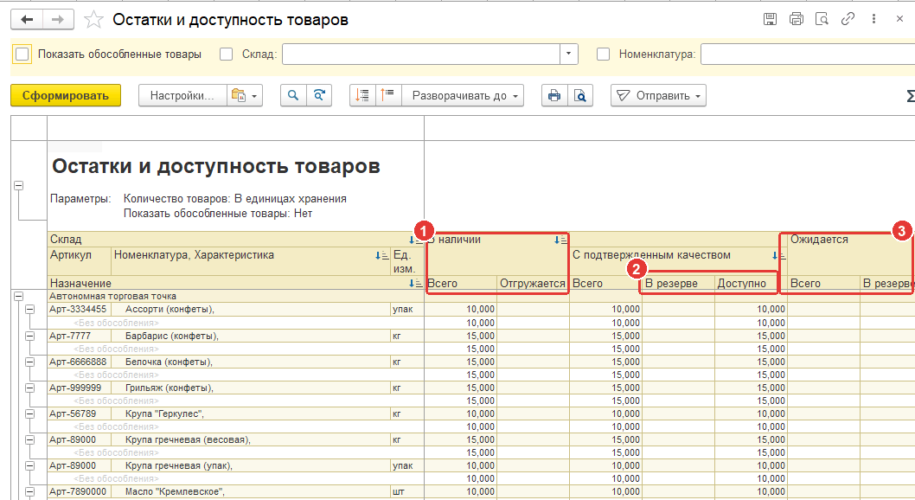Collapse the Арт-7777 Барбарис row

click(29, 336)
